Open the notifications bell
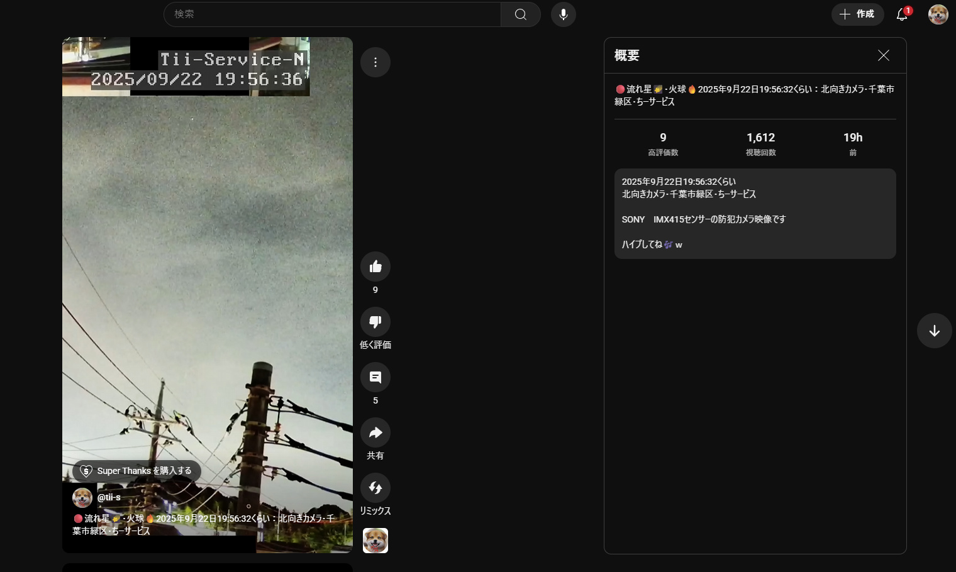The width and height of the screenshot is (956, 572). pos(902,14)
